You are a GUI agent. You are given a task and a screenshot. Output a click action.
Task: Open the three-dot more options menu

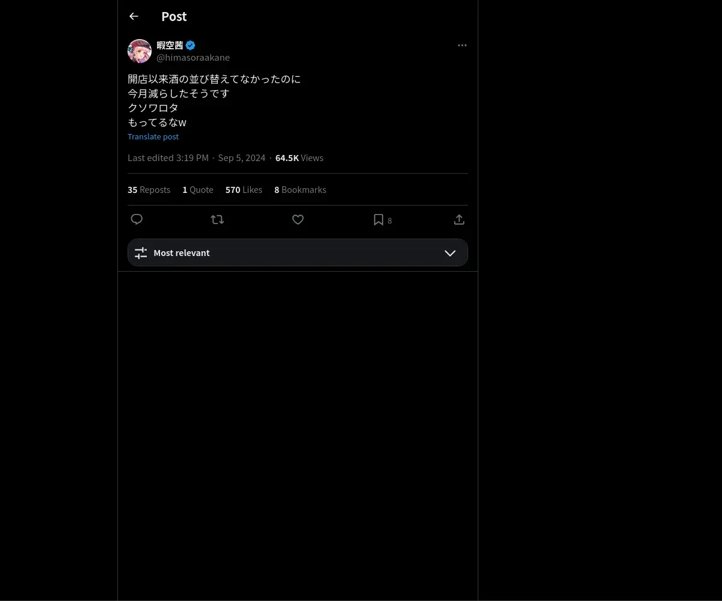point(462,45)
